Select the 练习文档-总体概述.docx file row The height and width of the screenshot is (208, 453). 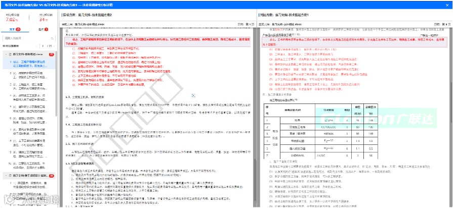click(28, 54)
